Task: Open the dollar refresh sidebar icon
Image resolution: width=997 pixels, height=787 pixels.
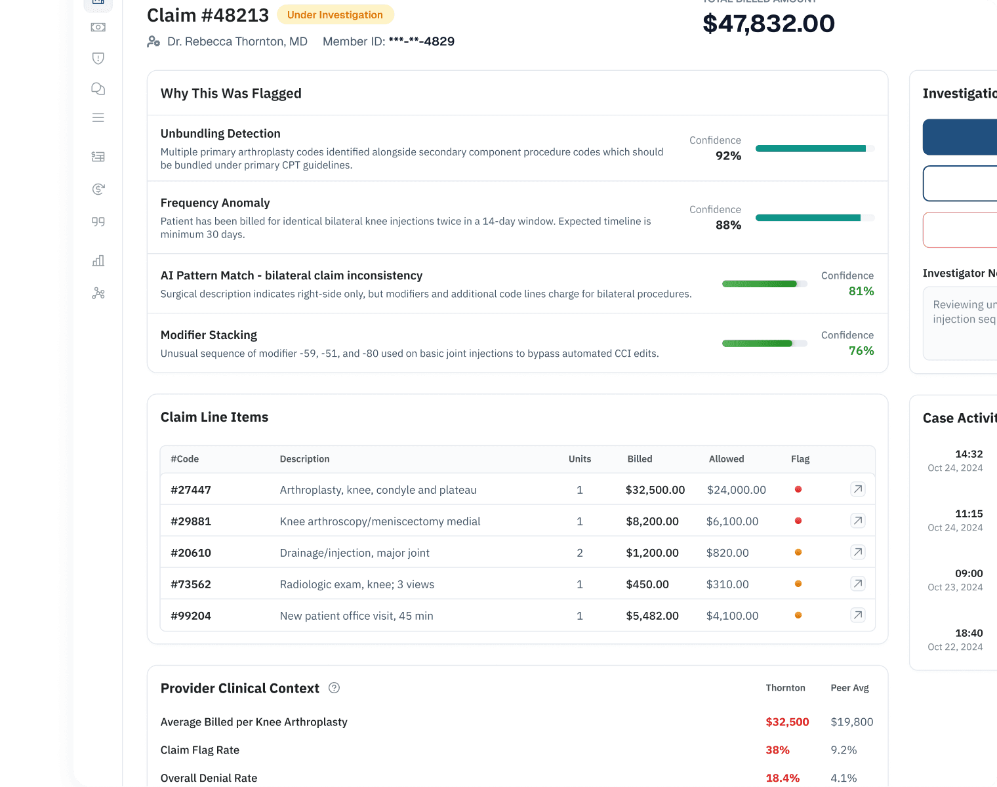Action: tap(98, 190)
